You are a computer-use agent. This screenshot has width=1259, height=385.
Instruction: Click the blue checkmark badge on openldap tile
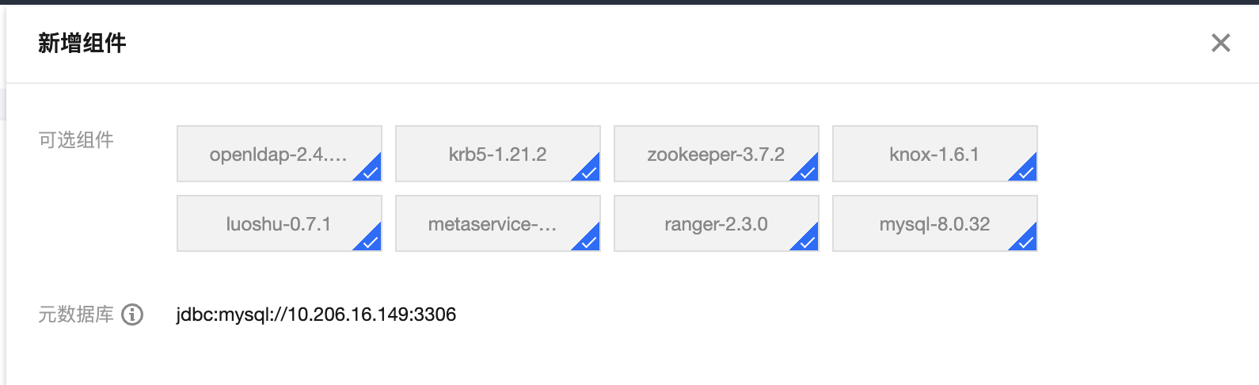click(x=371, y=170)
